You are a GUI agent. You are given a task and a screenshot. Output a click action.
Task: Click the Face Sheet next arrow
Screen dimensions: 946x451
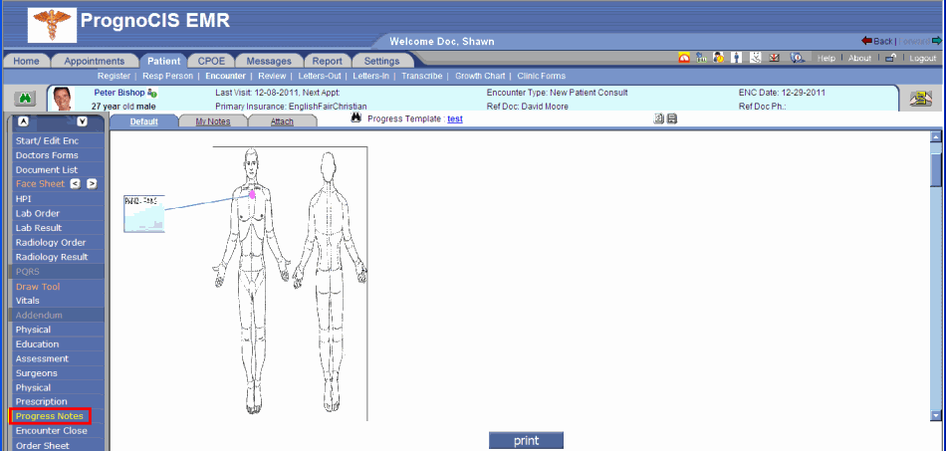92,184
